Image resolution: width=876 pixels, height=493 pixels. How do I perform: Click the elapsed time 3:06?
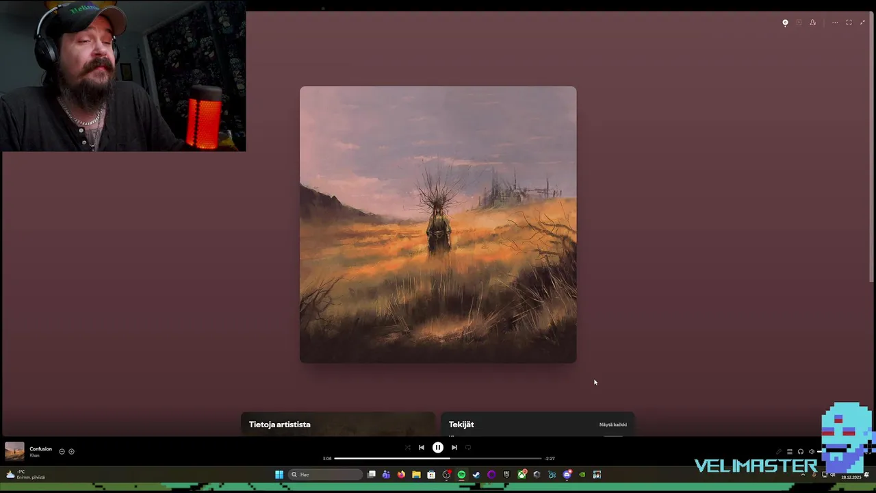[327, 458]
